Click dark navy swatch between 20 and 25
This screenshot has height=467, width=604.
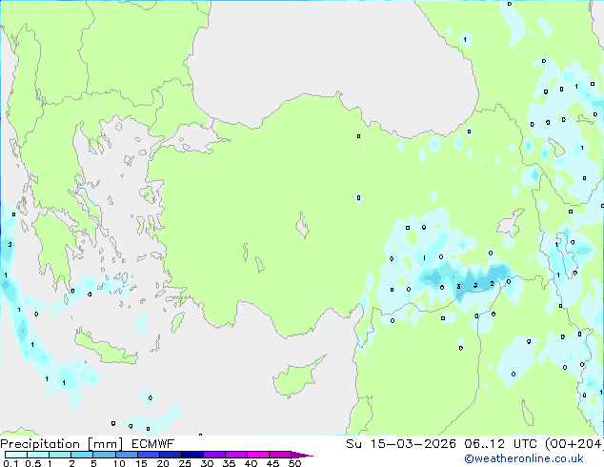[x=173, y=455]
